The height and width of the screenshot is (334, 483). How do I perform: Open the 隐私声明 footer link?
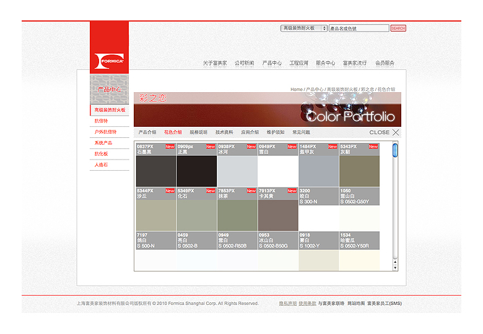click(288, 304)
